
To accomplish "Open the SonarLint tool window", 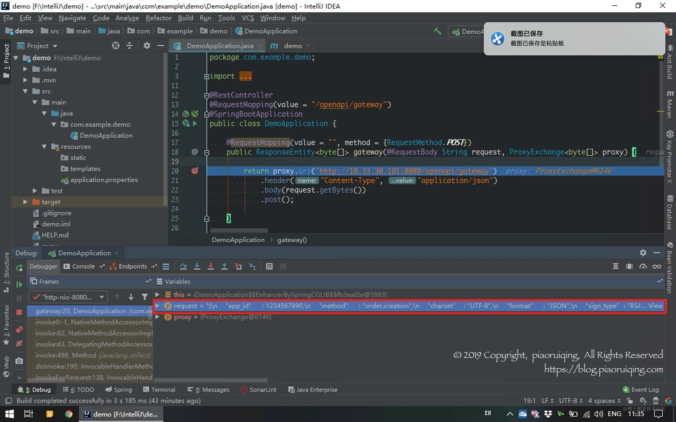I will (x=259, y=390).
